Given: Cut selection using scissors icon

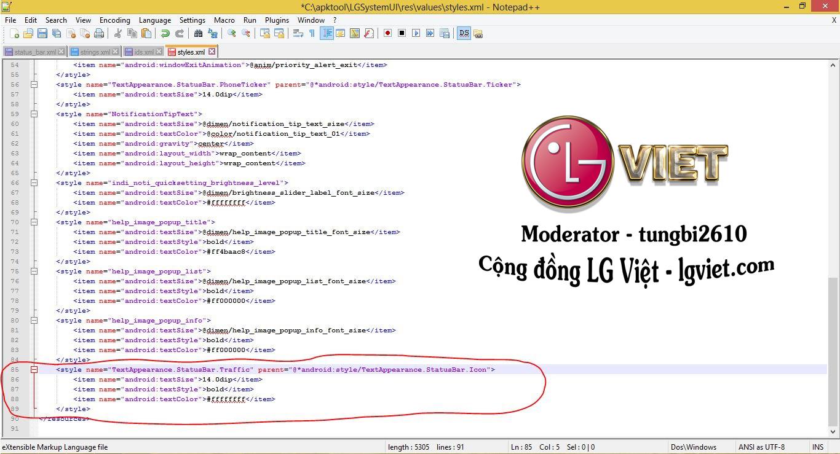Looking at the screenshot, I should [117, 33].
